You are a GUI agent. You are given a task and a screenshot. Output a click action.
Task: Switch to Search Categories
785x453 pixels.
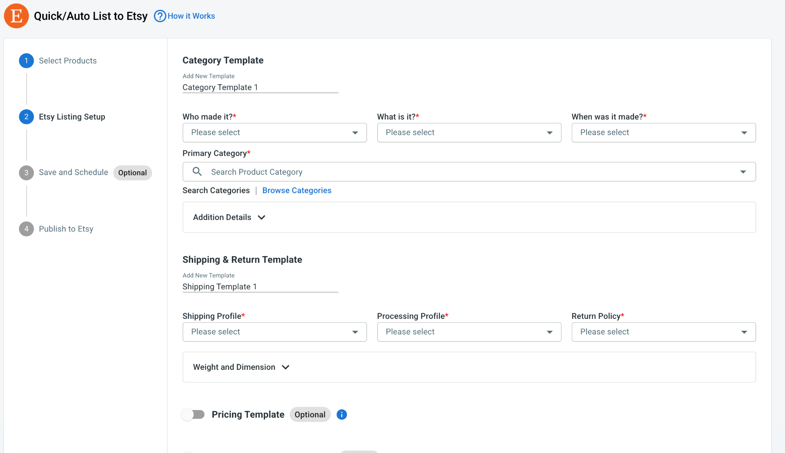pos(216,190)
